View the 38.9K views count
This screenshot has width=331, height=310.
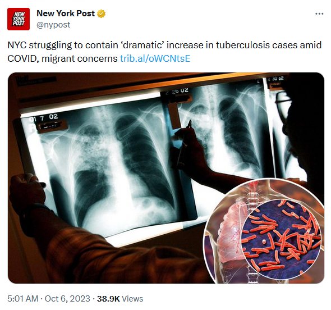click(x=108, y=299)
